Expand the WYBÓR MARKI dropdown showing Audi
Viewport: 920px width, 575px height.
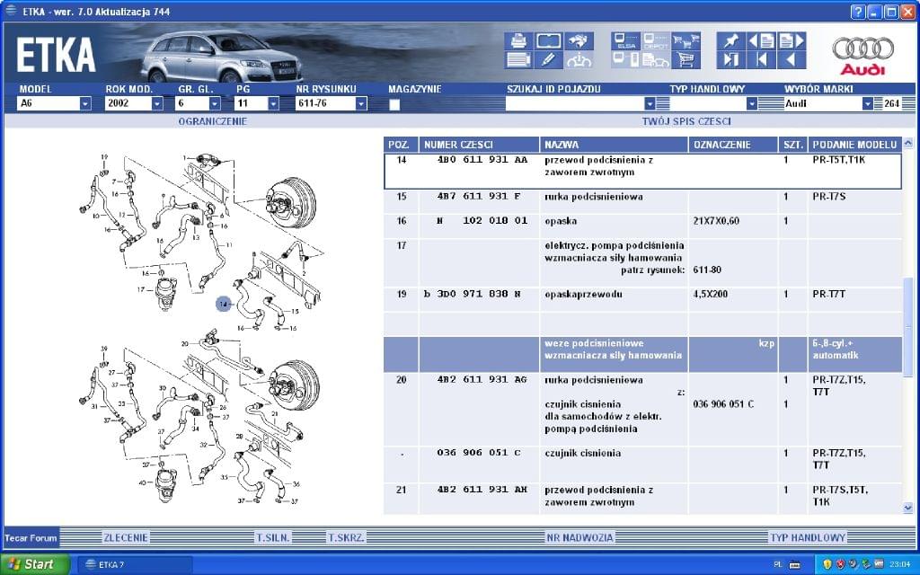tap(868, 104)
